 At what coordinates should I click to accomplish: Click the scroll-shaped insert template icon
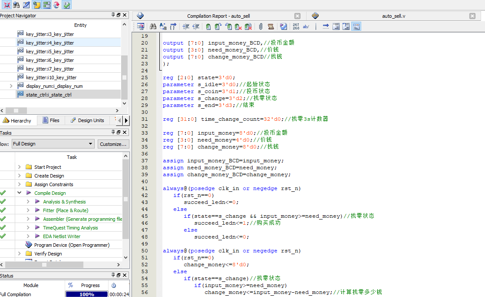(271, 26)
